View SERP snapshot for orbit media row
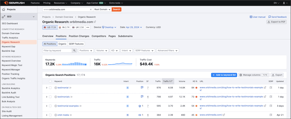Viewport: 291px width, 119px height. (271, 115)
